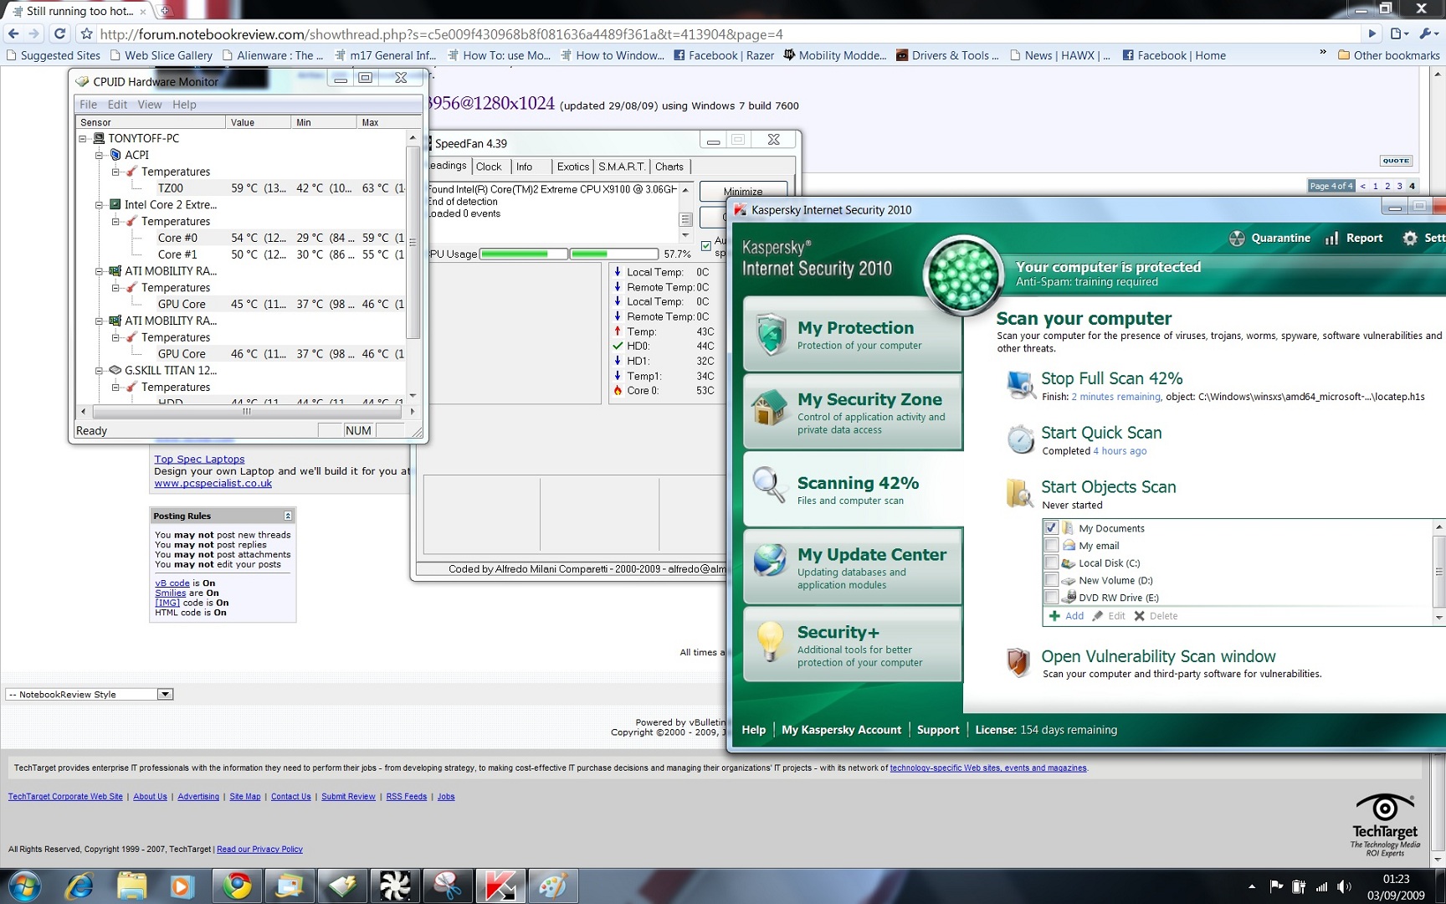1446x904 pixels.
Task: Enable the Local Disk (C:) scan checkbox
Action: (1051, 562)
